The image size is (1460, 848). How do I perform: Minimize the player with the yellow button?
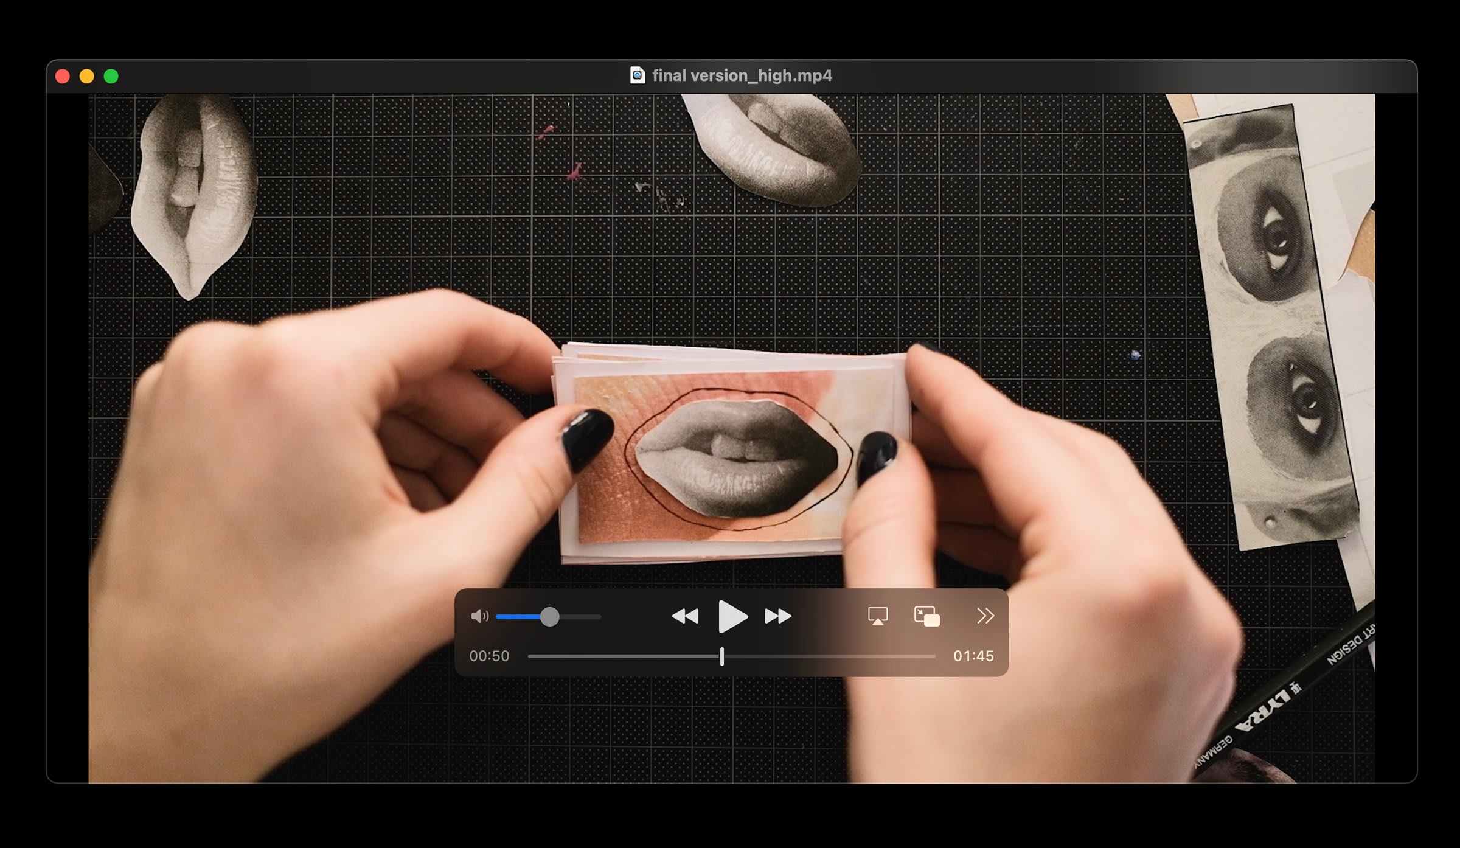(x=87, y=76)
